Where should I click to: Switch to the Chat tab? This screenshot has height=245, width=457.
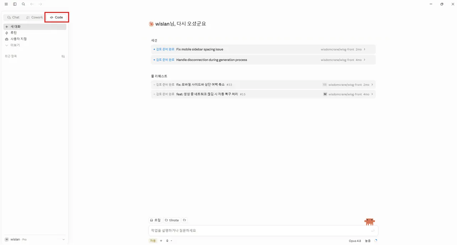tap(14, 17)
